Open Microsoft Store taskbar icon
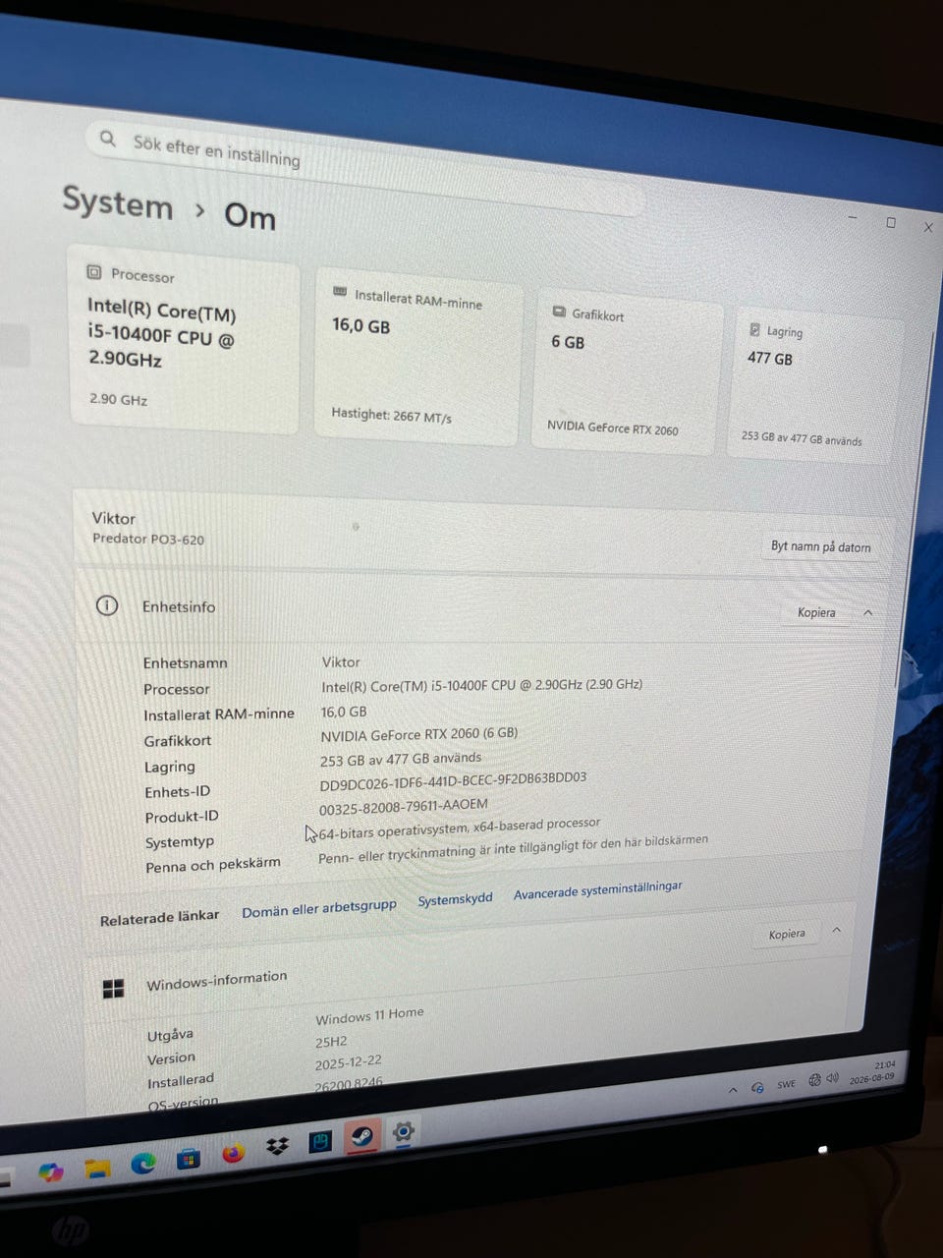 (188, 1159)
